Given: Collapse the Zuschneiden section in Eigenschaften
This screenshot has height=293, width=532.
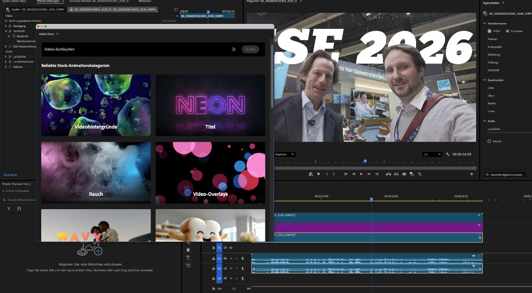Looking at the screenshot, I should [x=485, y=80].
